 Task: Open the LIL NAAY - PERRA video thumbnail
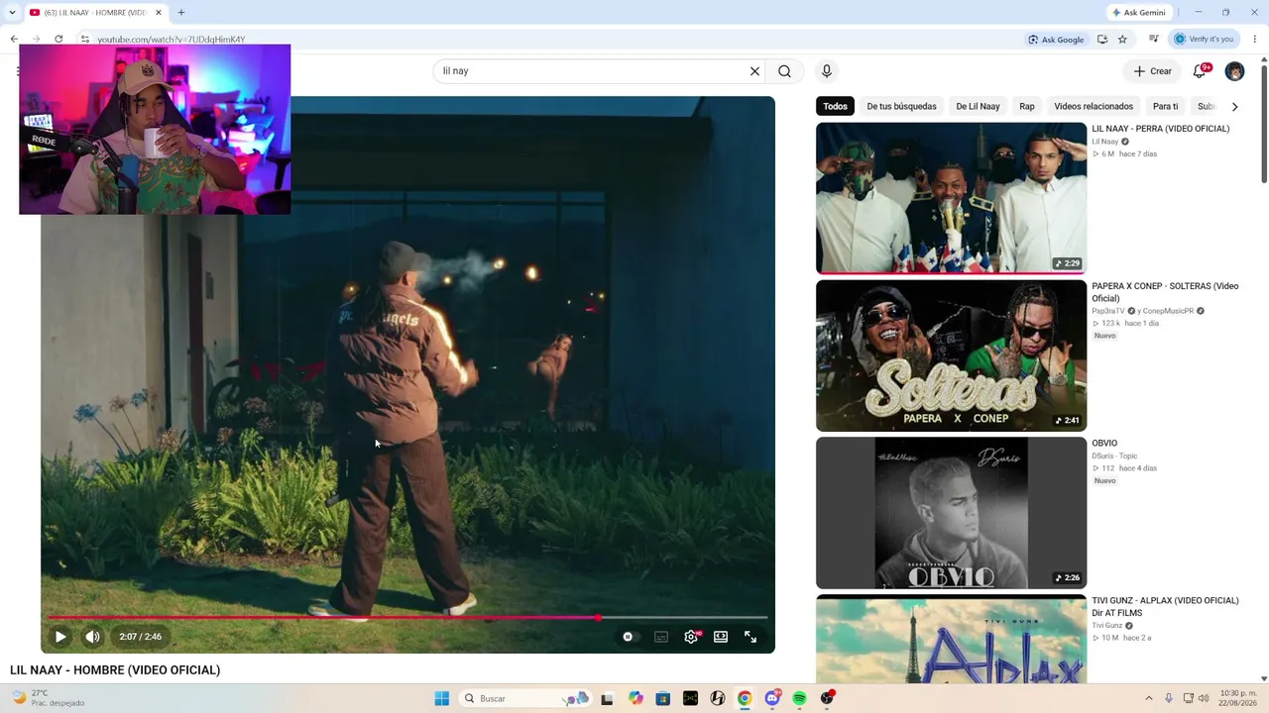(951, 198)
